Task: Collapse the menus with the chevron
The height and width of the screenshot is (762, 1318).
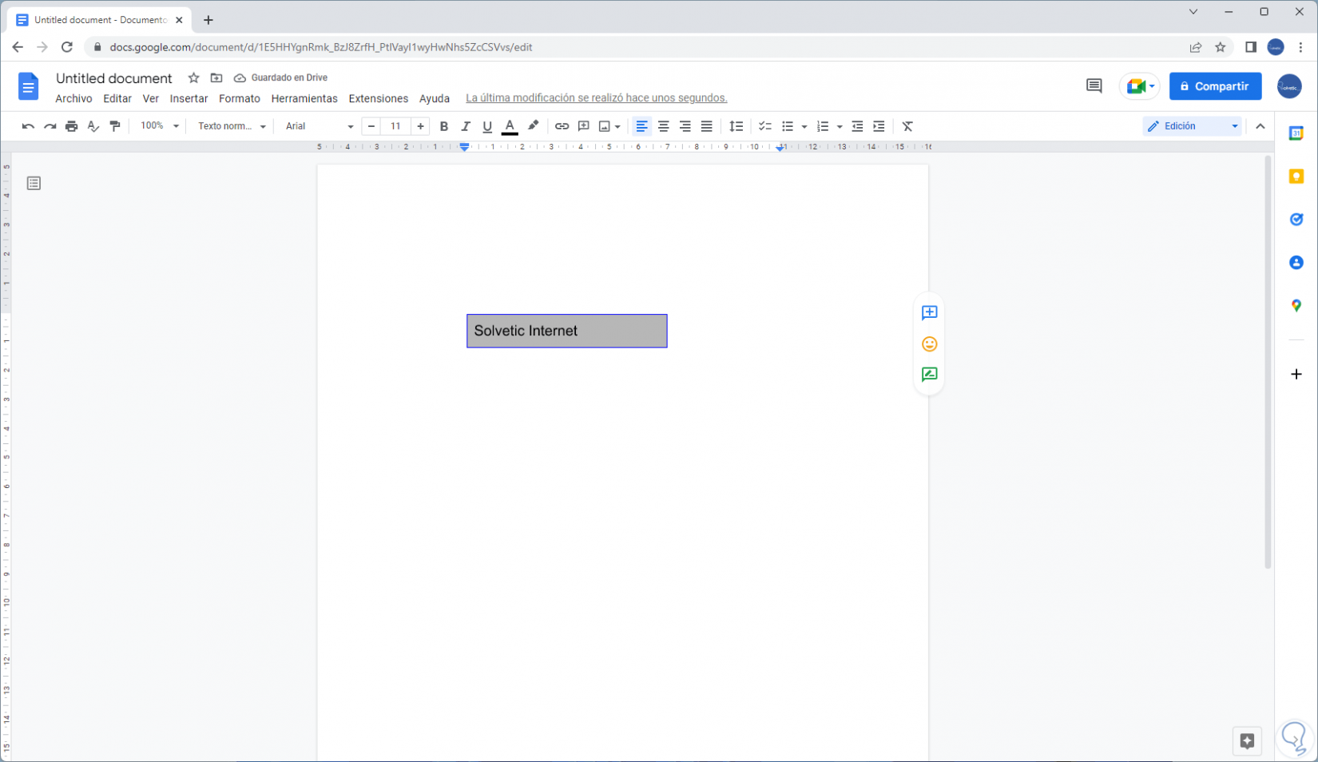Action: [1260, 126]
